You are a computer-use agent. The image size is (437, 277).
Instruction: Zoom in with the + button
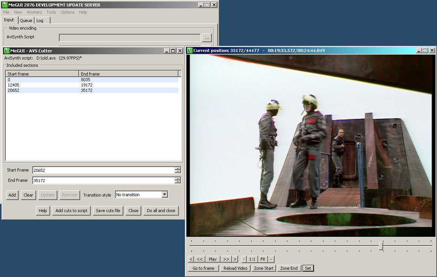tap(244, 259)
